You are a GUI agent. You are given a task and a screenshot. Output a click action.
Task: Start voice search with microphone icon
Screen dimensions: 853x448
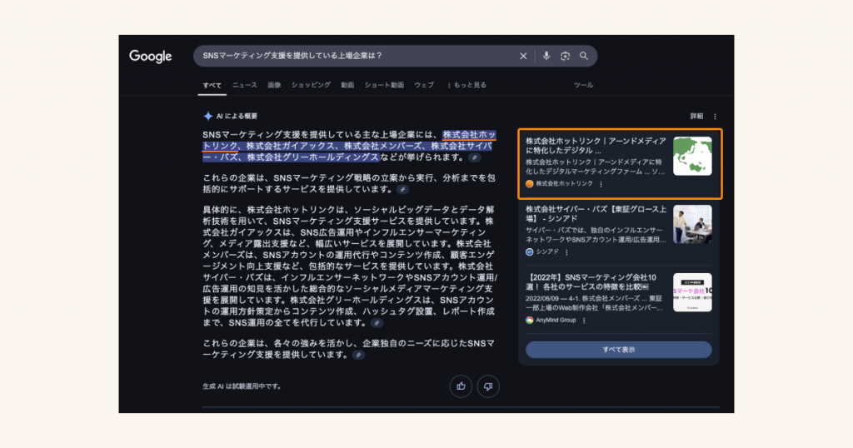pyautogui.click(x=546, y=56)
